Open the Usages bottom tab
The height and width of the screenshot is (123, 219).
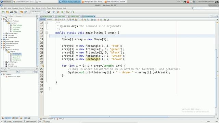(x=8, y=122)
